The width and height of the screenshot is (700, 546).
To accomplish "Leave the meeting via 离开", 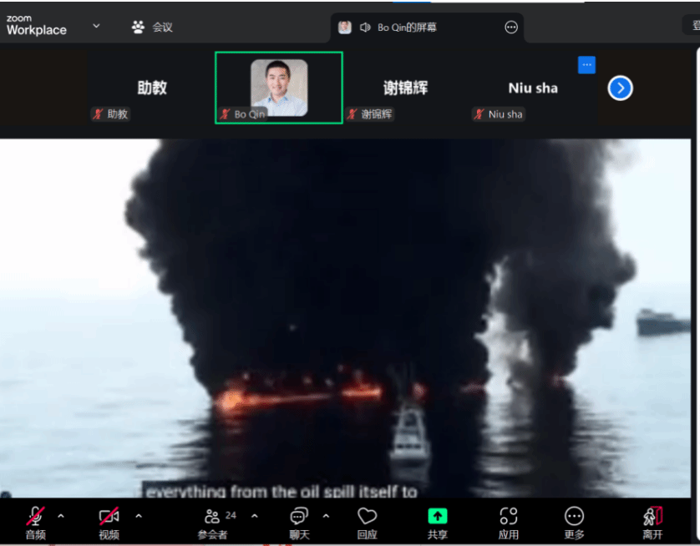I will pos(652,522).
